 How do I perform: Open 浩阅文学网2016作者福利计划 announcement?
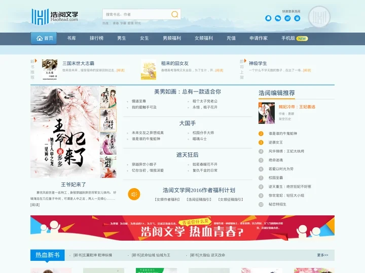click(199, 191)
